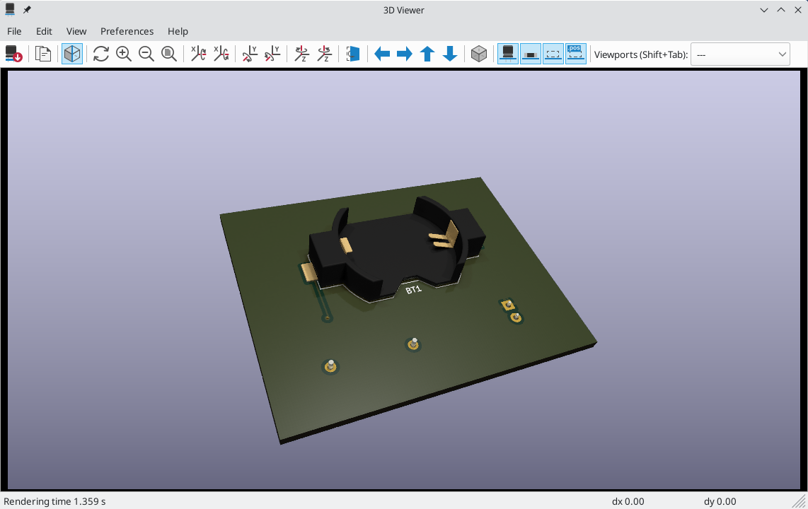Flip the board view

click(353, 54)
